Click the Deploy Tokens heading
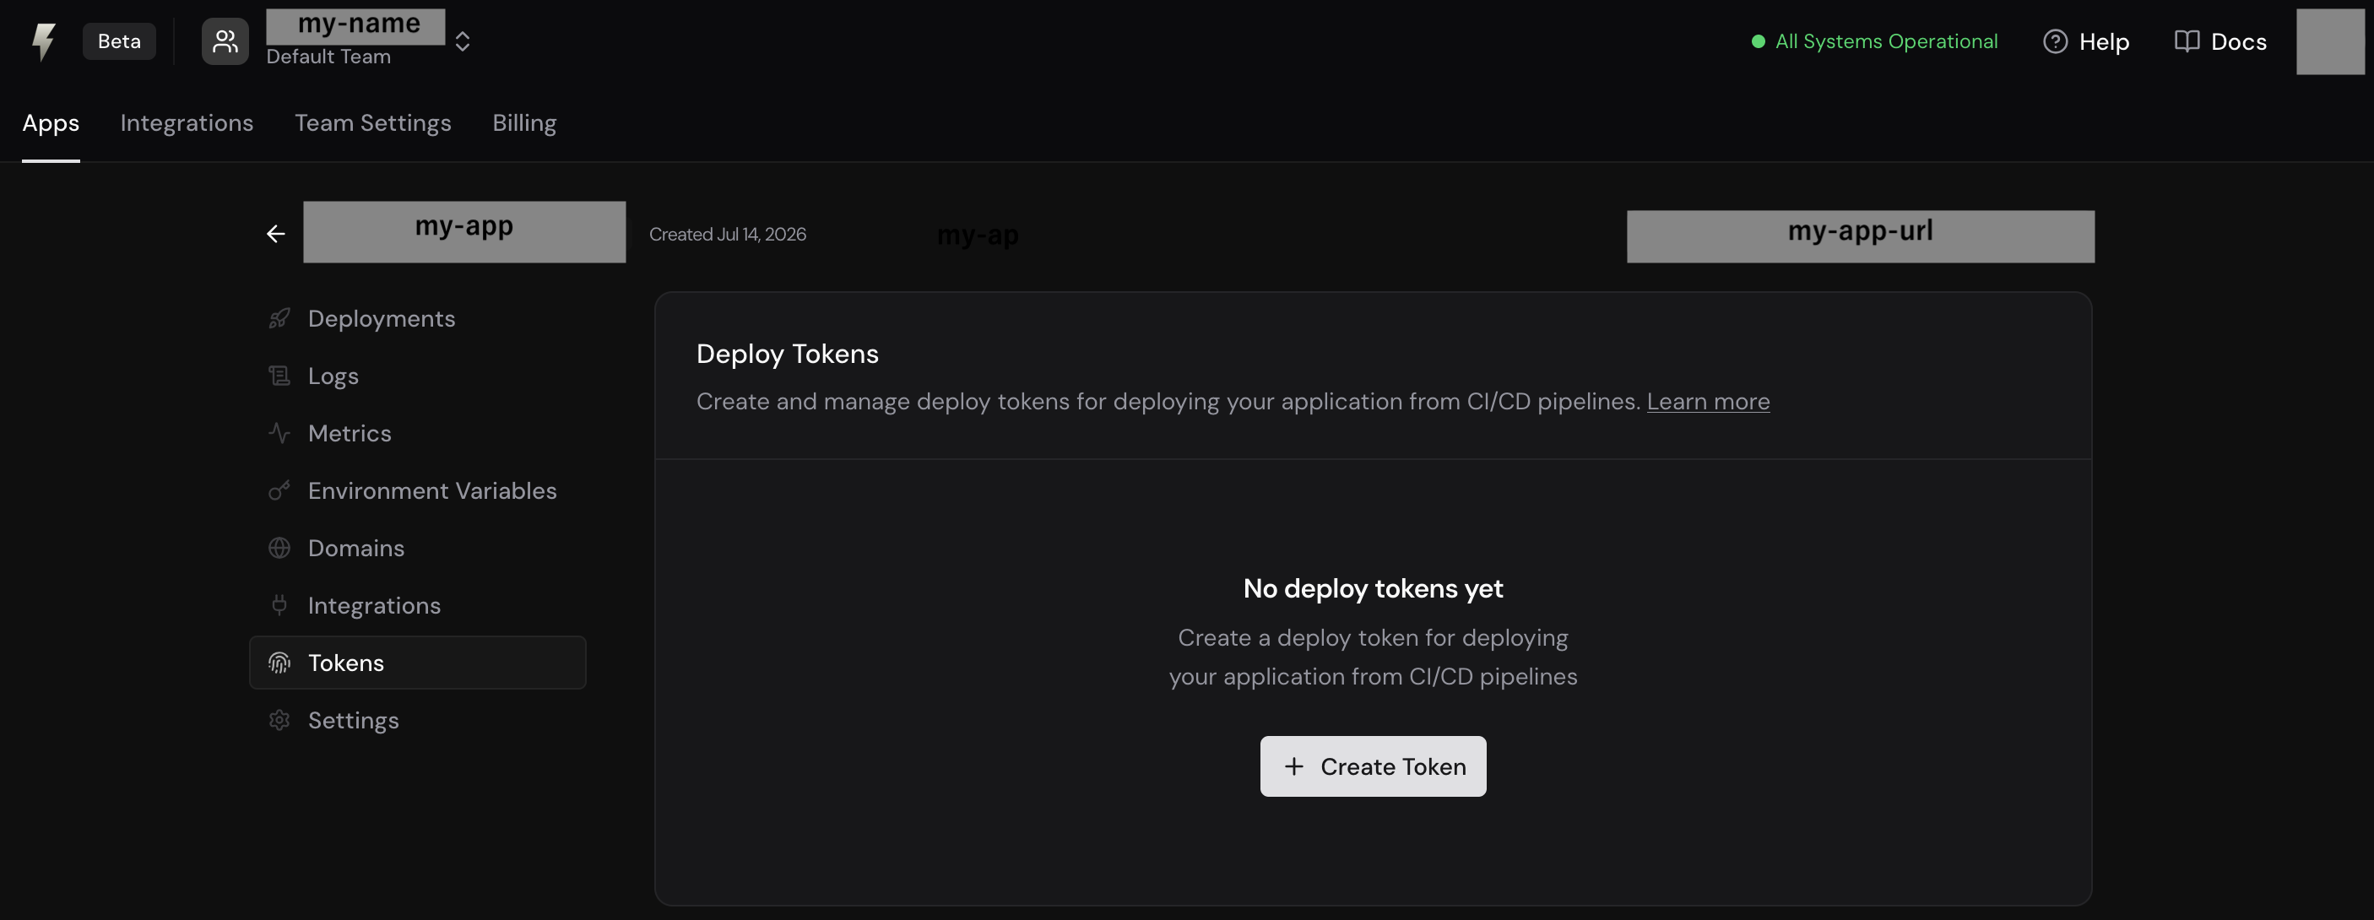 (x=787, y=354)
